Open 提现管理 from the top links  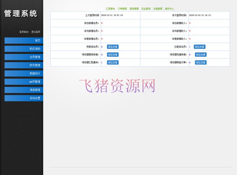point(134,9)
